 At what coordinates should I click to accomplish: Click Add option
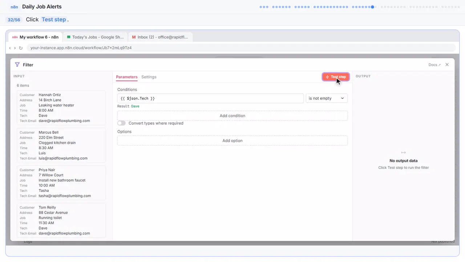point(232,140)
